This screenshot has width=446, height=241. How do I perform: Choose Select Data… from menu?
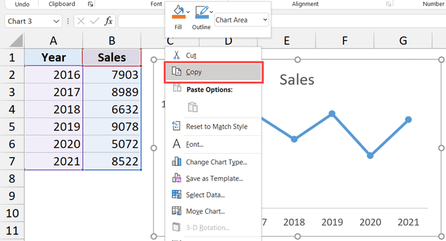(x=213, y=195)
